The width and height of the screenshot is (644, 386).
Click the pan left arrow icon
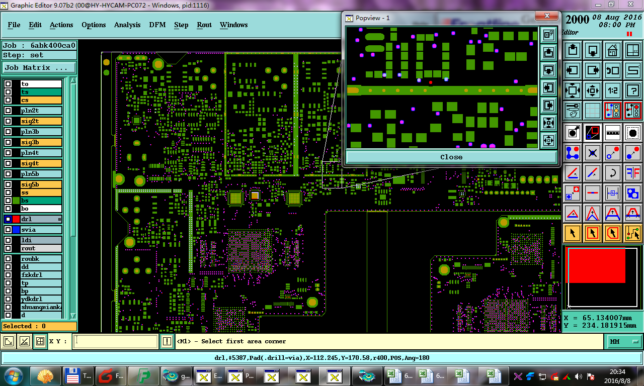click(x=573, y=70)
